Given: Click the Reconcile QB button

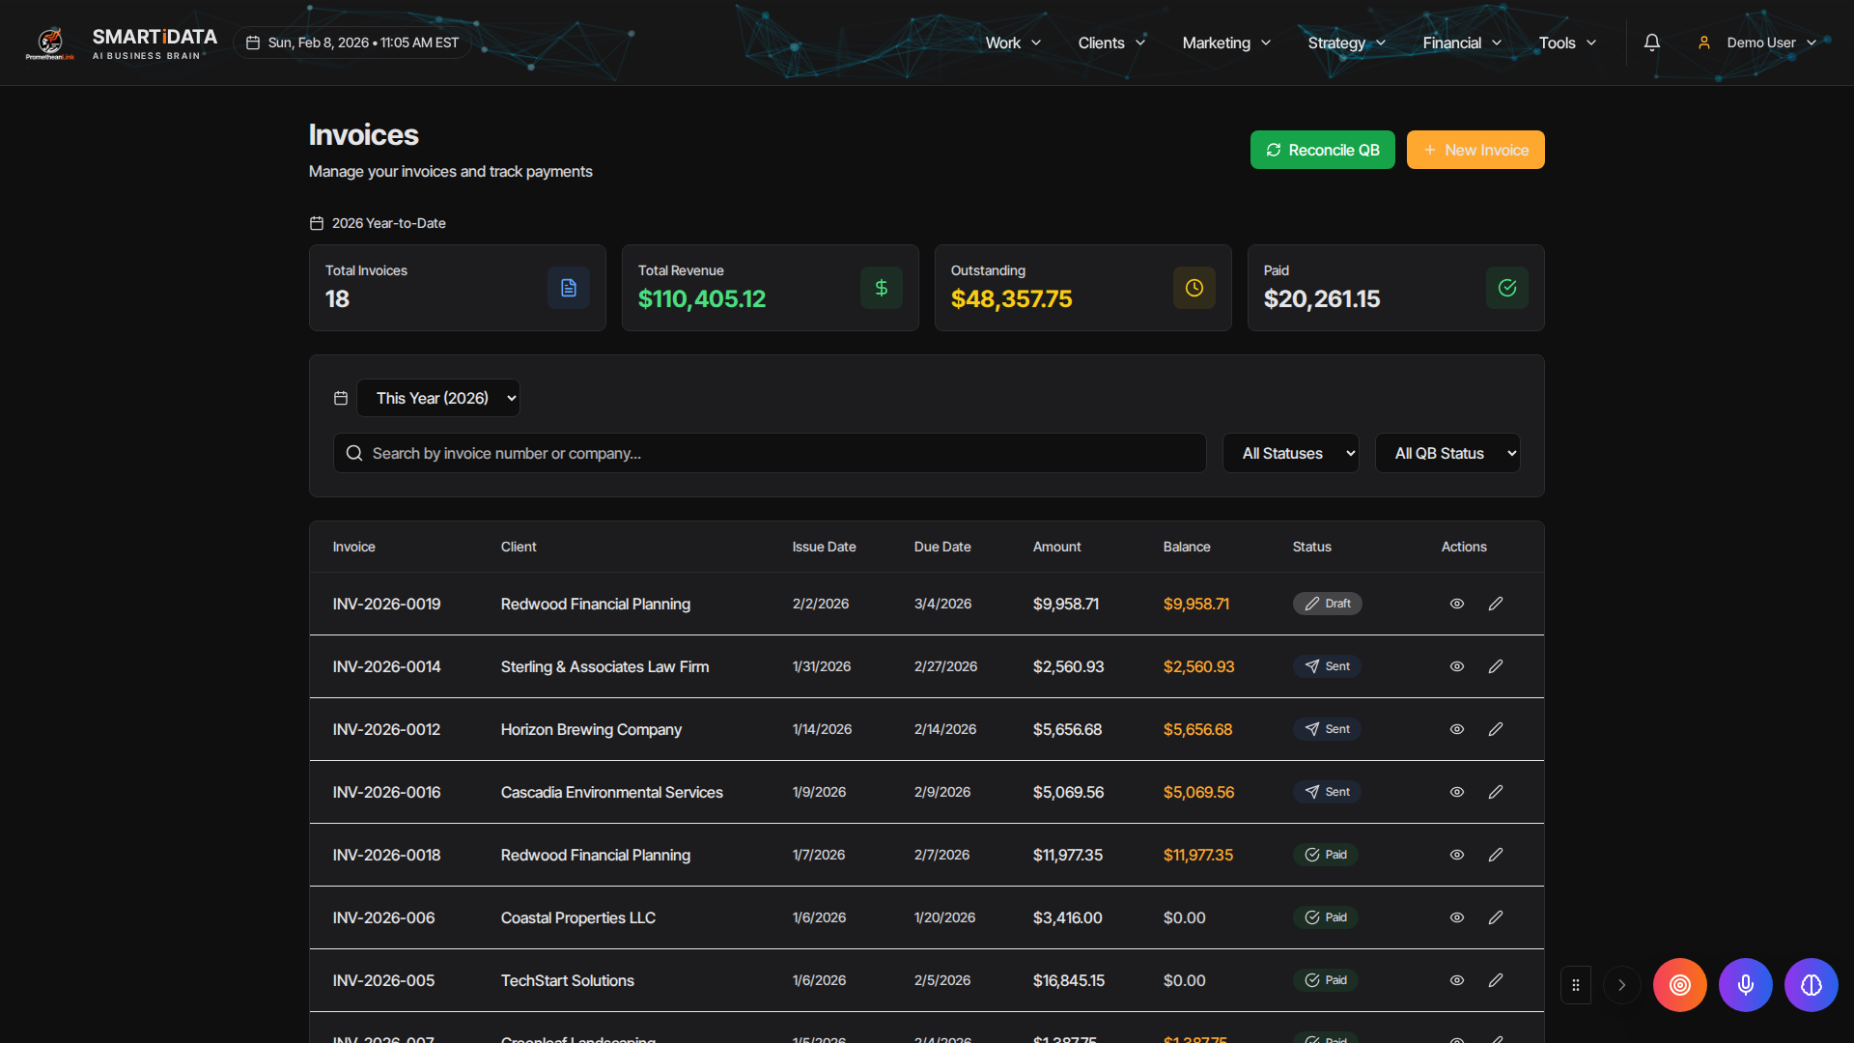Looking at the screenshot, I should pyautogui.click(x=1322, y=150).
